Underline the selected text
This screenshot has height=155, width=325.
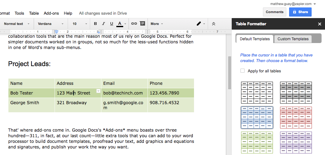(x=112, y=24)
